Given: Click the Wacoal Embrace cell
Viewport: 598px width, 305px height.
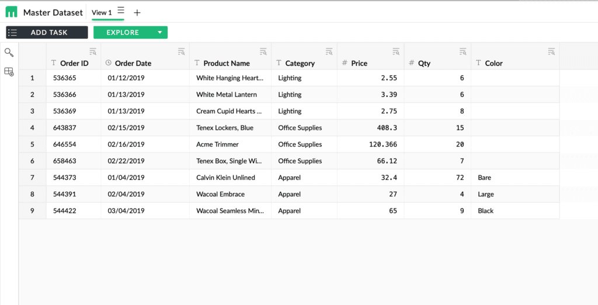Looking at the screenshot, I should coord(230,194).
